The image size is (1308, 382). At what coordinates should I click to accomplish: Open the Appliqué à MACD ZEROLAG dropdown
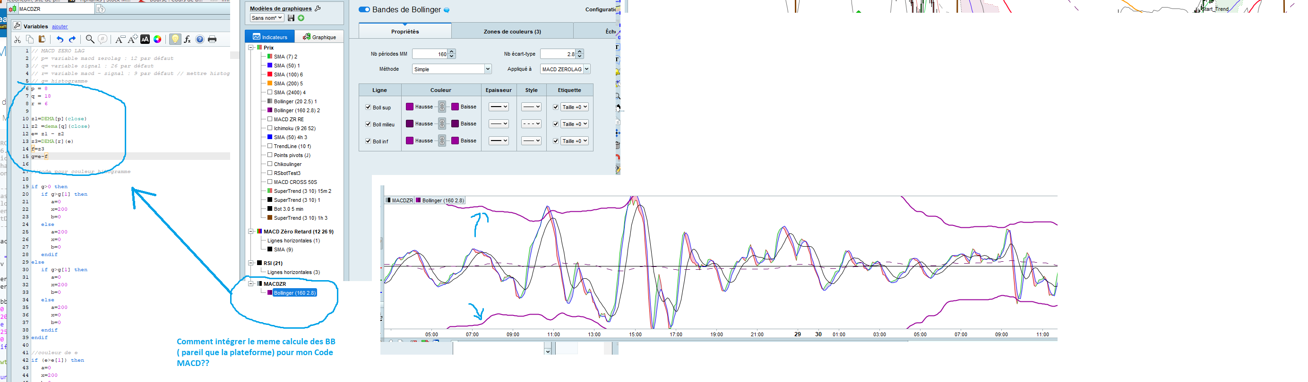click(x=565, y=69)
